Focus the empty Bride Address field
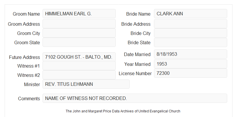The width and height of the screenshot is (233, 117). tap(190, 24)
